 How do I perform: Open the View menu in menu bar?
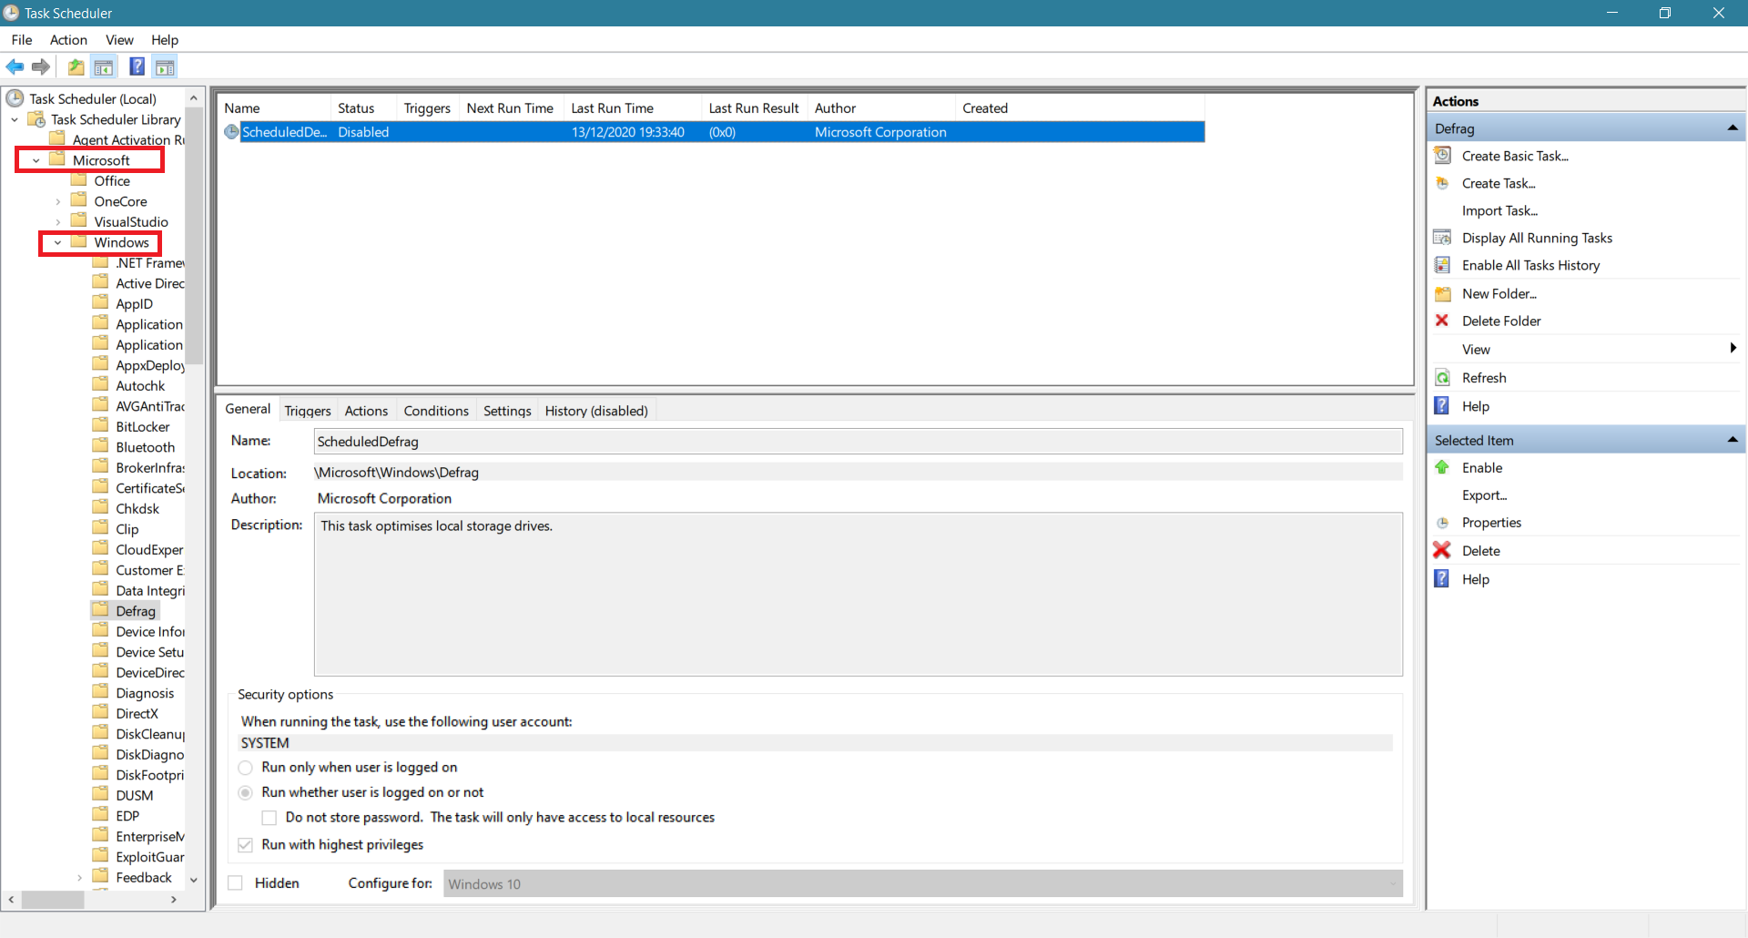pos(119,39)
